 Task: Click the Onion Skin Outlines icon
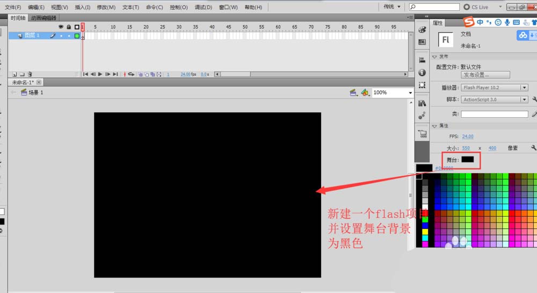[147, 74]
